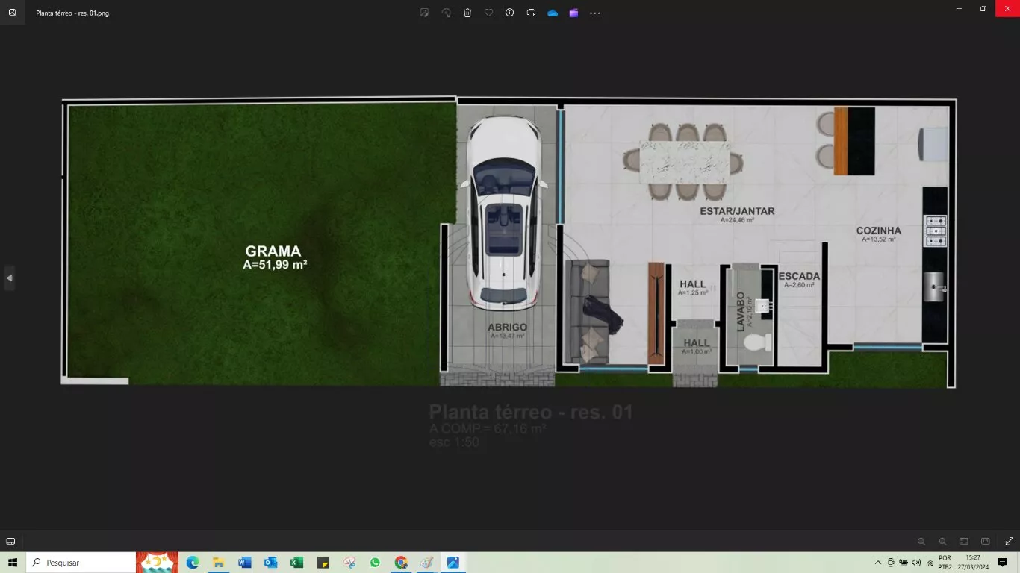Open the file info panel
Image resolution: width=1020 pixels, height=573 pixels.
[510, 13]
